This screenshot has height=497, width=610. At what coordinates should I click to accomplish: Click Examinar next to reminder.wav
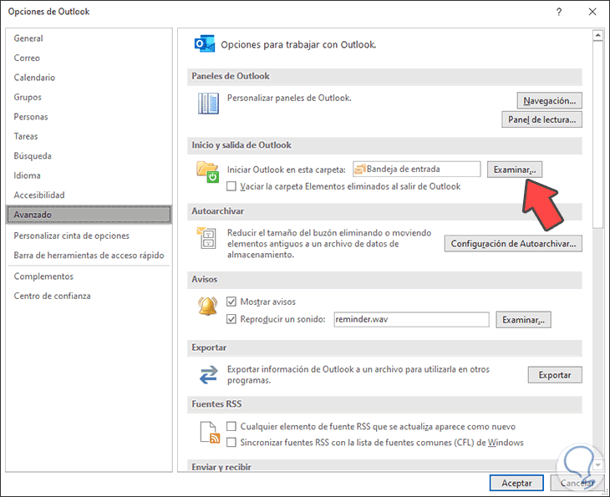tap(523, 320)
